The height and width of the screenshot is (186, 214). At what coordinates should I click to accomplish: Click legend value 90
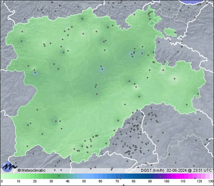[150, 181]
